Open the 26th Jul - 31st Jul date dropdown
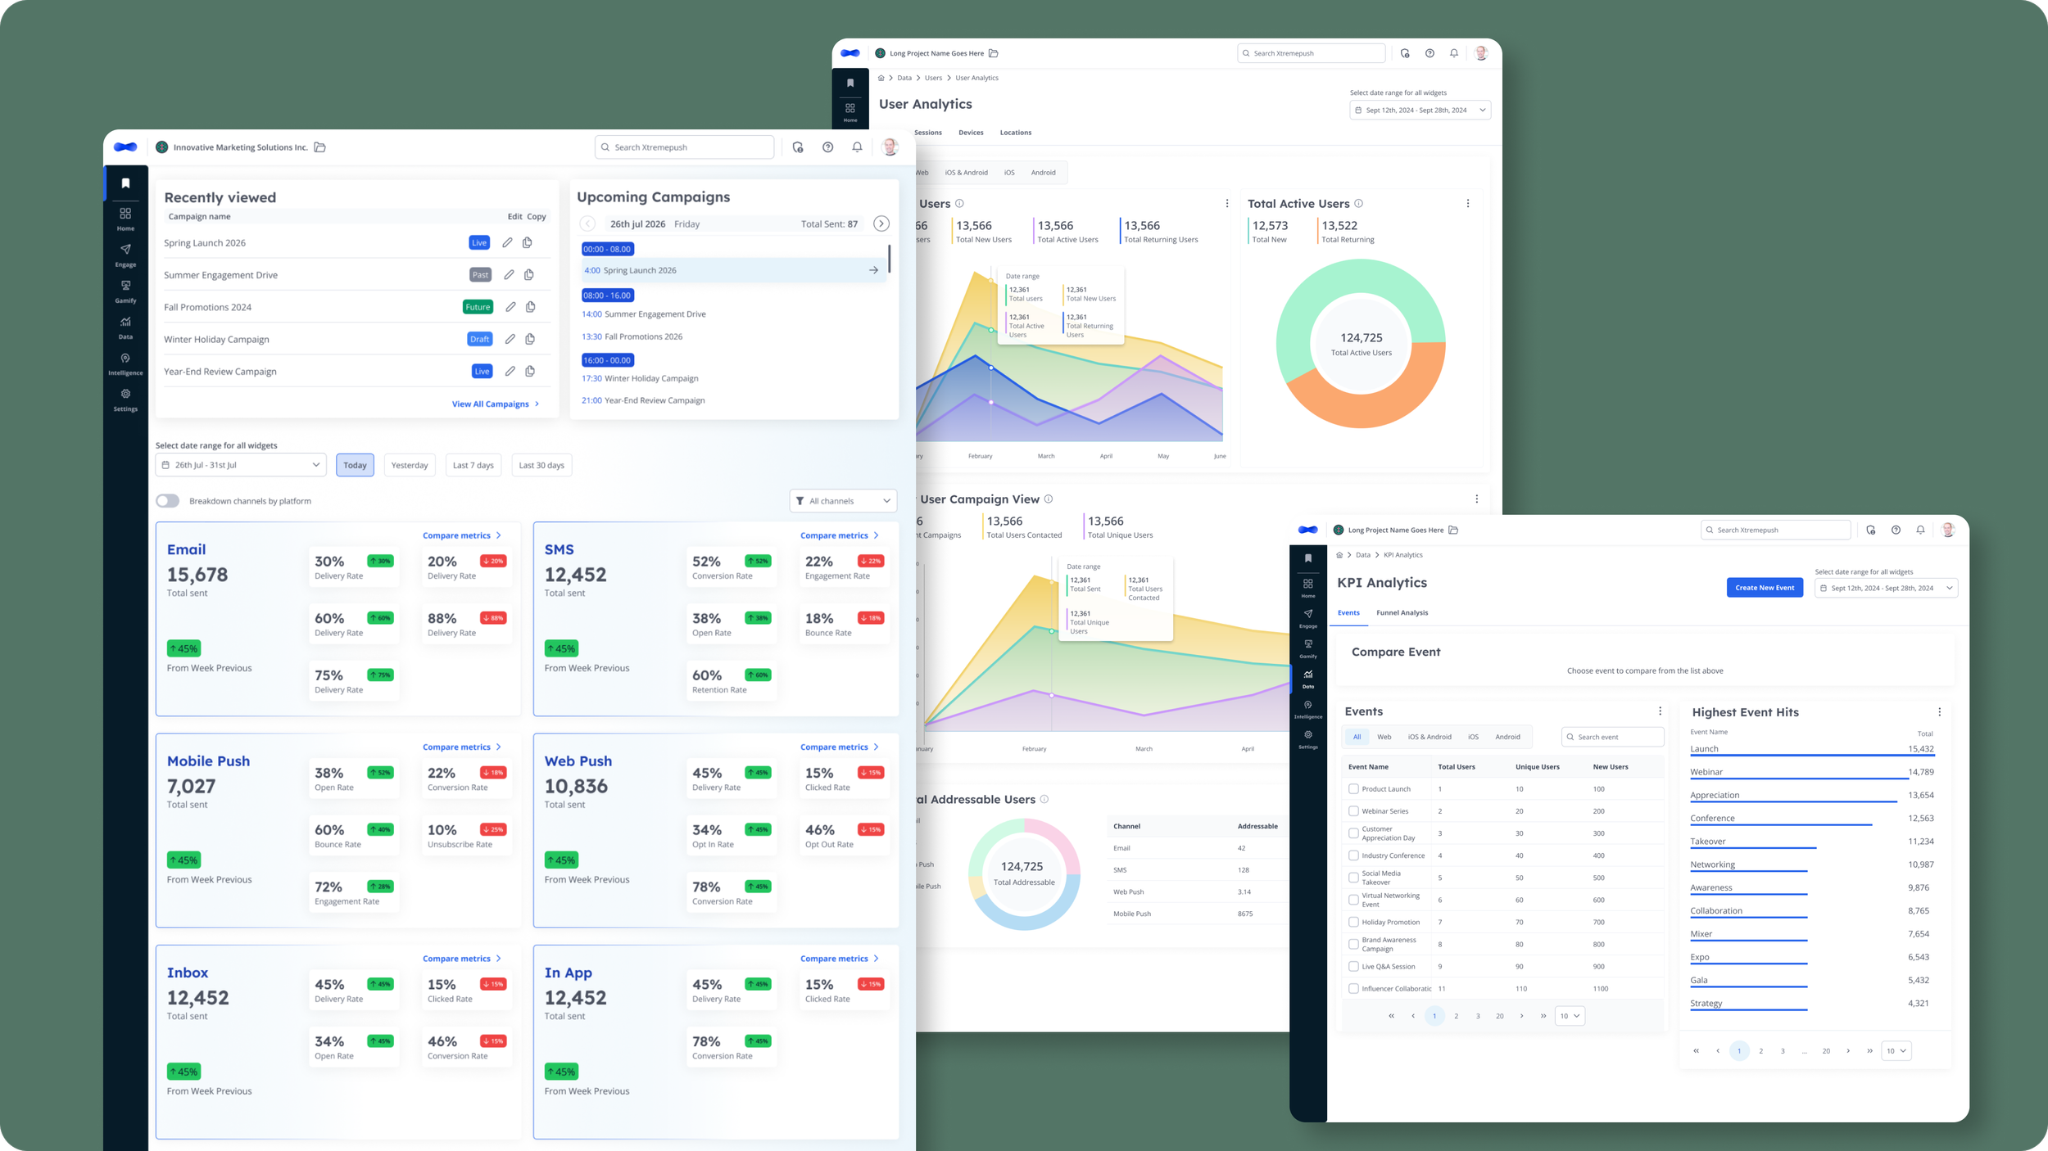This screenshot has width=2048, height=1151. (x=241, y=465)
